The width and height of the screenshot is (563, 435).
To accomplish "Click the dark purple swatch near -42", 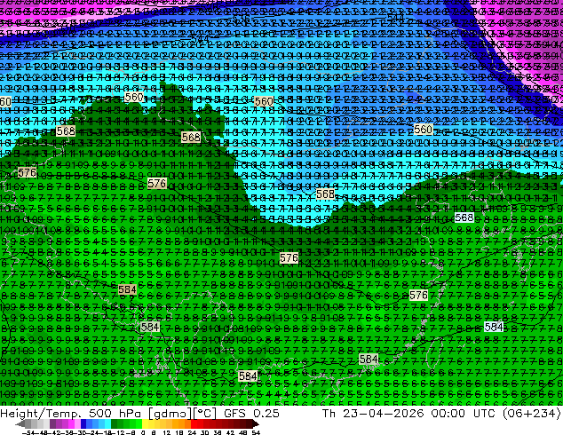I will (52, 424).
